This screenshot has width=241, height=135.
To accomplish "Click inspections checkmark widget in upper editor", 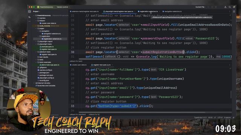I will tap(230, 15).
